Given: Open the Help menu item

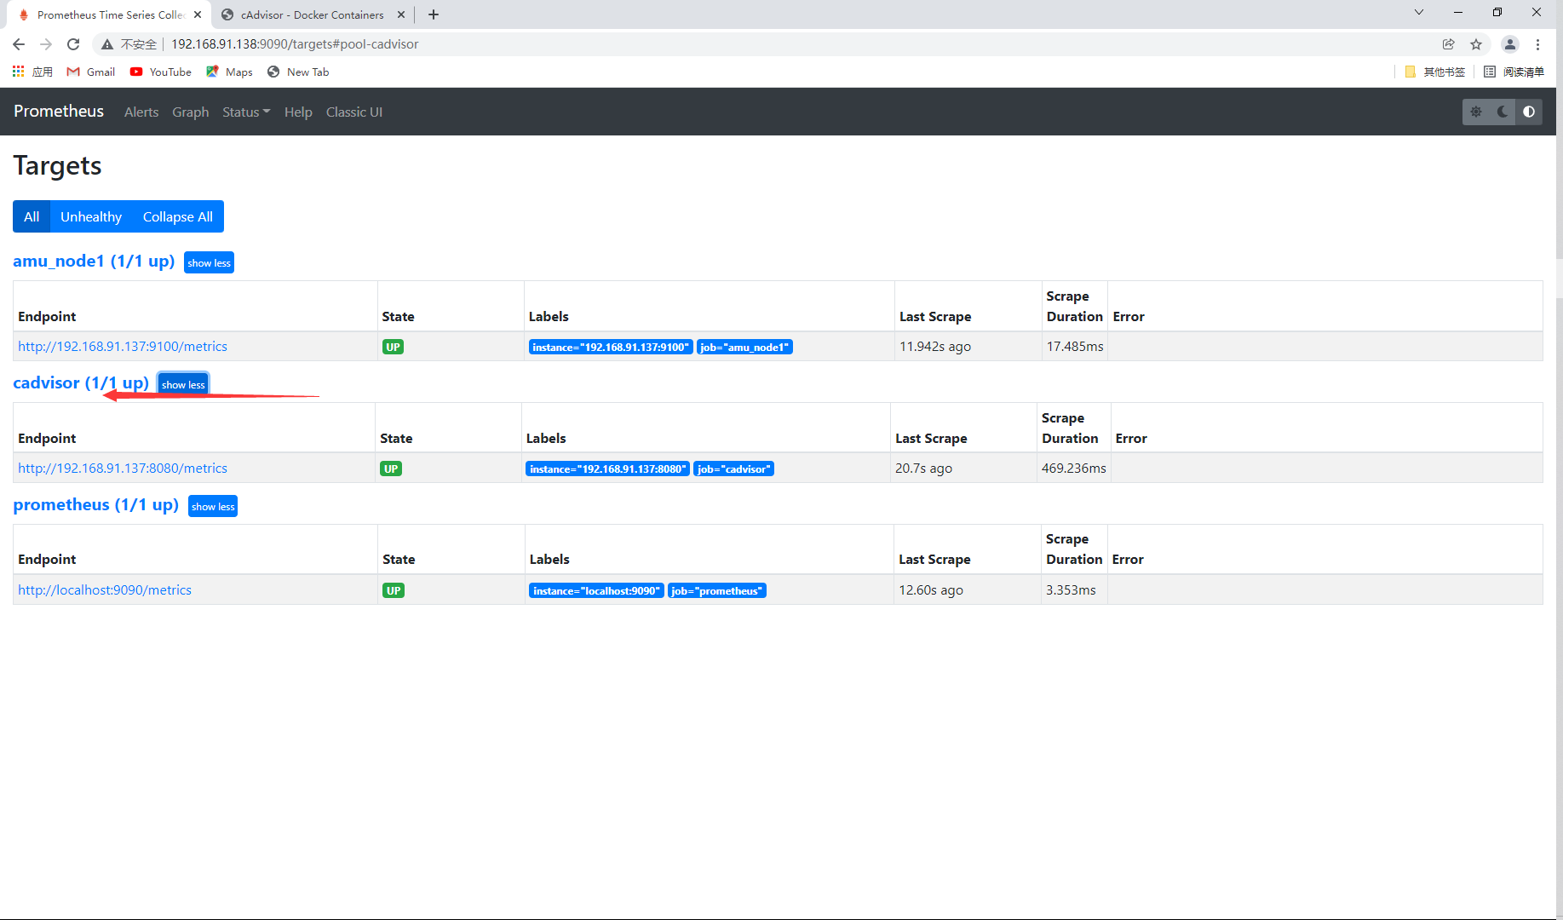Looking at the screenshot, I should (298, 112).
